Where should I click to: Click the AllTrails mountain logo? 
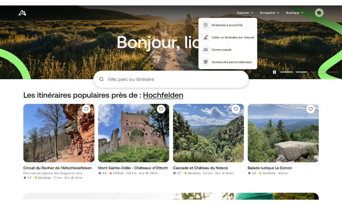pyautogui.click(x=22, y=13)
